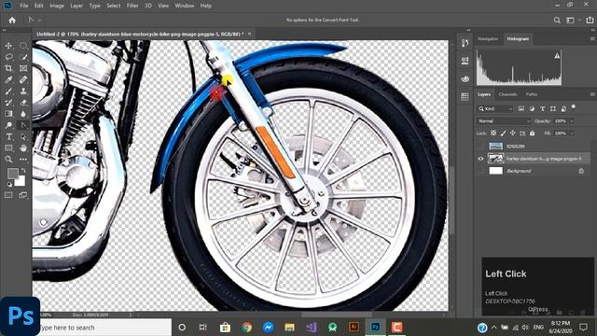Toggle Quick Mask mode

[8, 195]
